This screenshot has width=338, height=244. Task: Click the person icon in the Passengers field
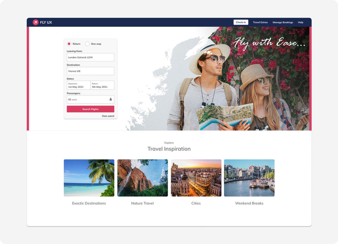point(111,99)
